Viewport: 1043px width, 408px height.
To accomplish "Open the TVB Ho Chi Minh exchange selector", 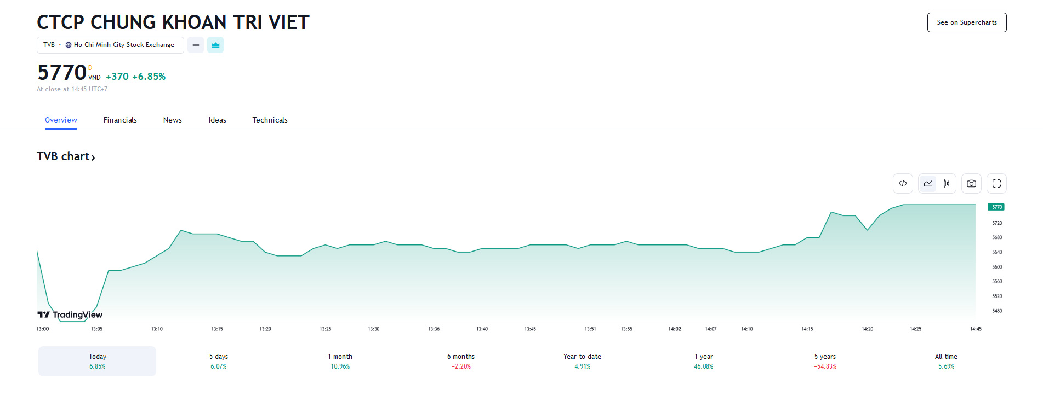I will click(x=110, y=45).
